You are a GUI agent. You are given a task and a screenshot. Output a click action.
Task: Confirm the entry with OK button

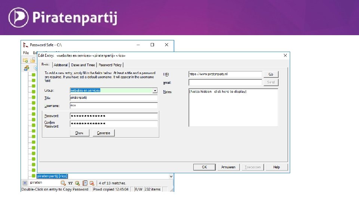point(205,167)
